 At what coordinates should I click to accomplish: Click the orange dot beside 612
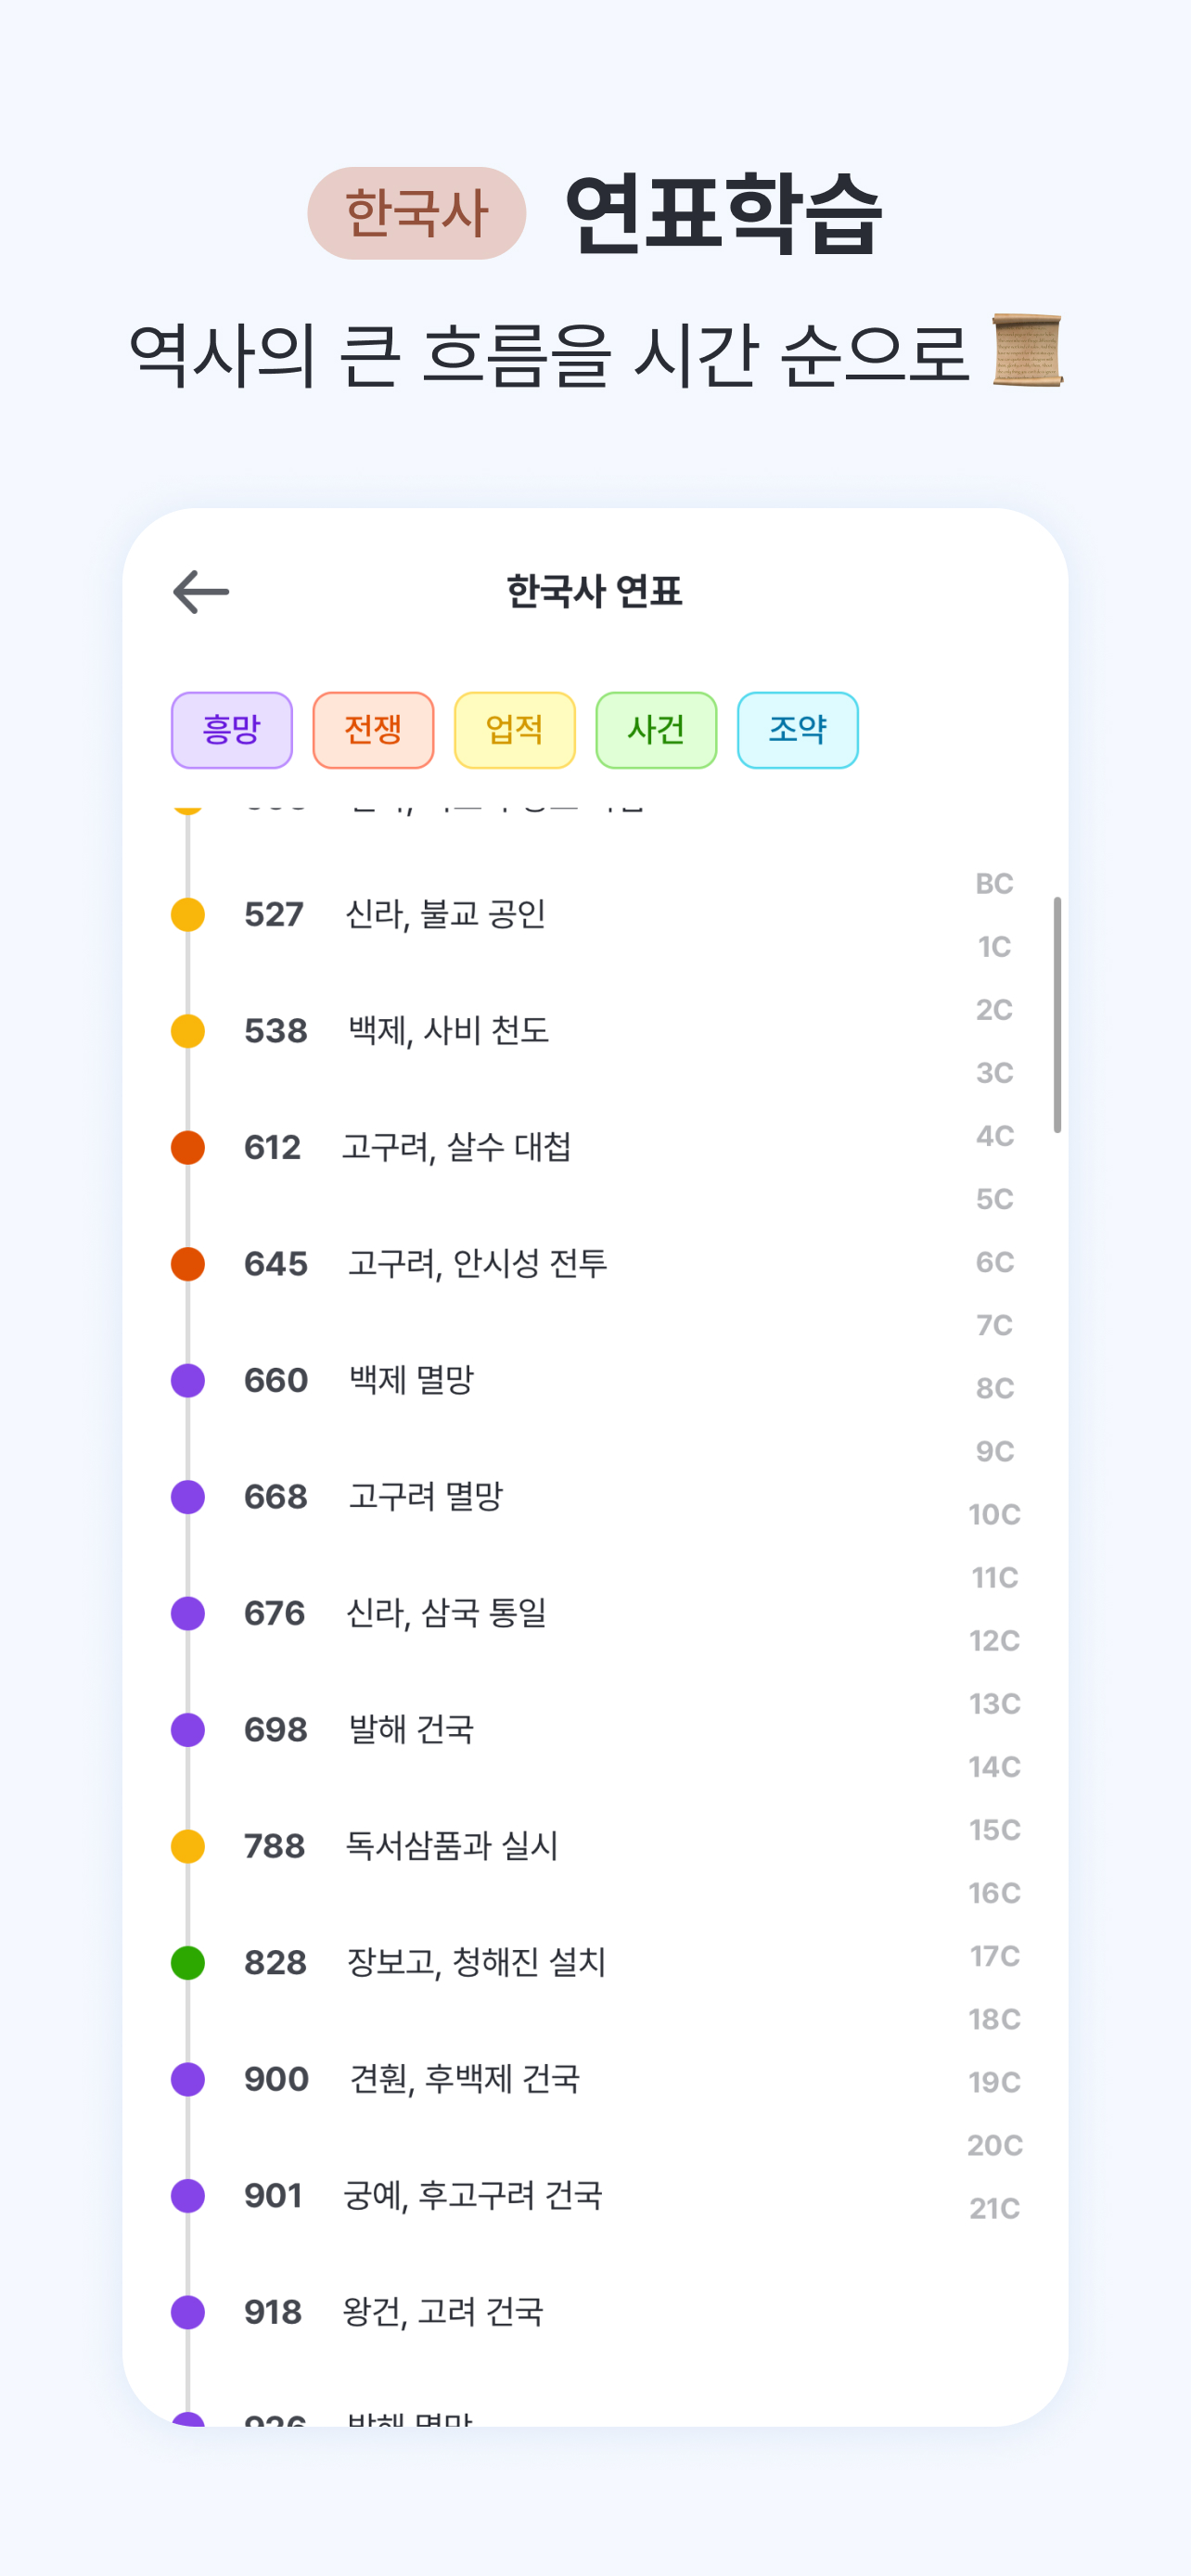188,1147
